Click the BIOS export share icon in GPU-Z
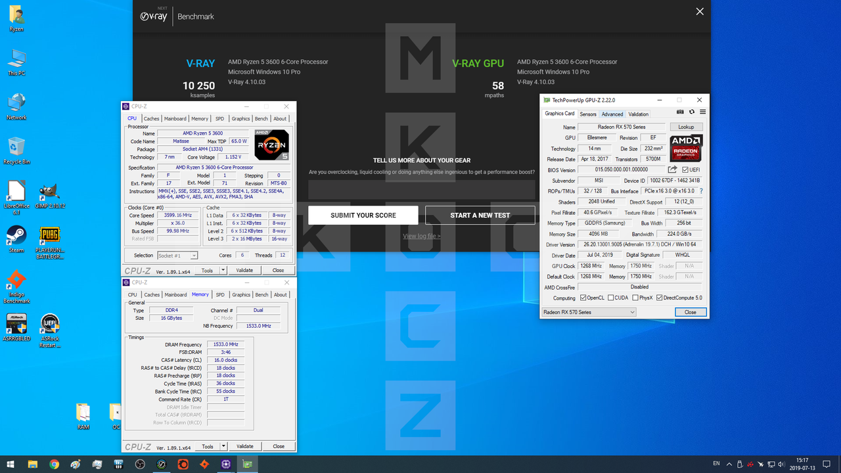Viewport: 841px width, 473px height. click(673, 169)
